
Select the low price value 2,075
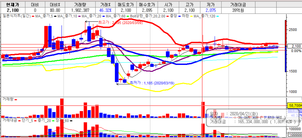[x=211, y=10]
